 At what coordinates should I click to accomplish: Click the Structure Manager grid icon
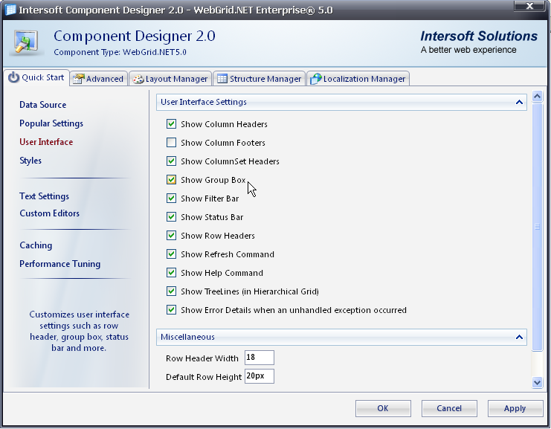[222, 79]
